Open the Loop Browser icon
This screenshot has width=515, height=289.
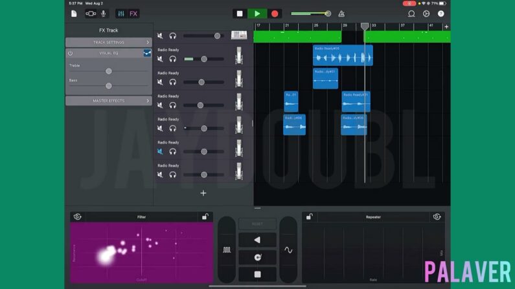(x=411, y=14)
